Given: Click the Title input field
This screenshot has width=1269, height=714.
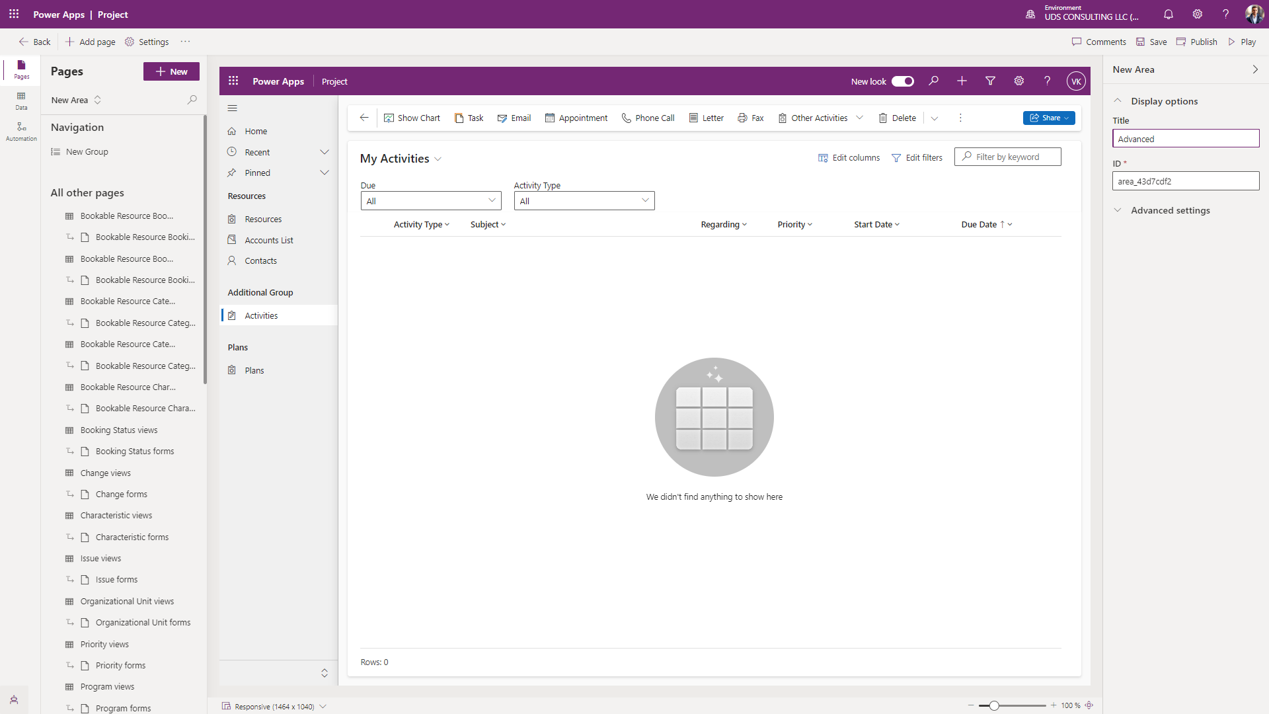Looking at the screenshot, I should [1186, 138].
